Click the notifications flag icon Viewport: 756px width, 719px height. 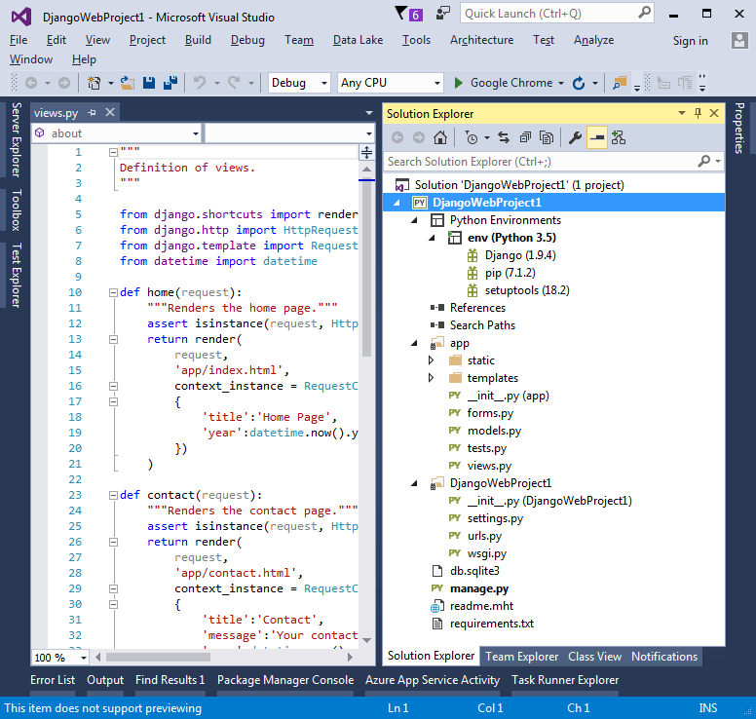401,13
